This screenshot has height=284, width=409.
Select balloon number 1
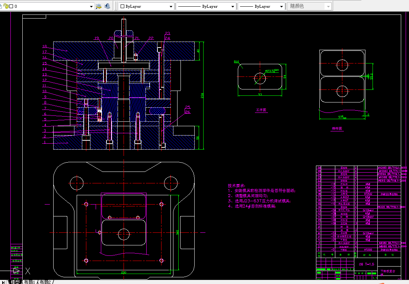click(45, 142)
